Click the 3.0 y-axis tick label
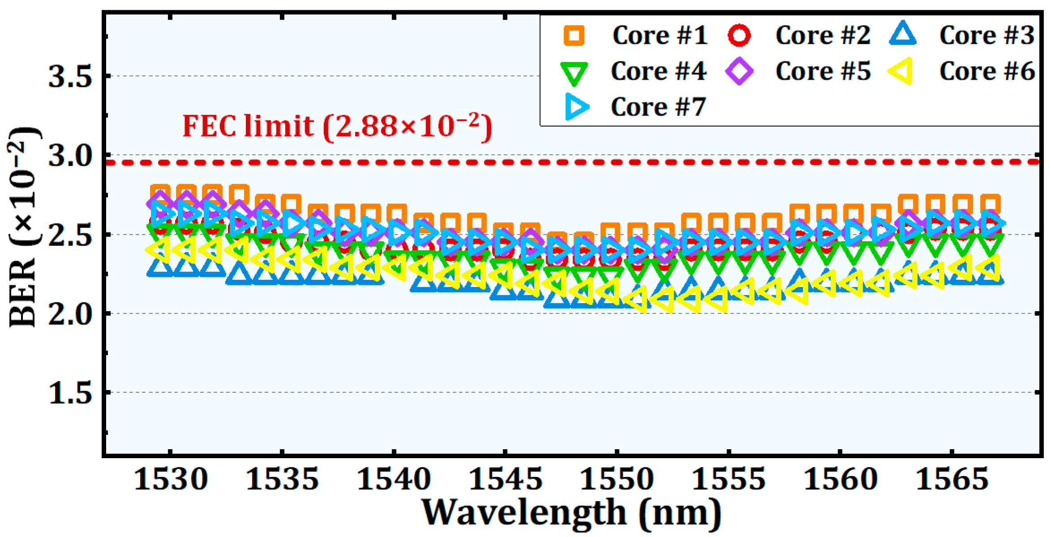The width and height of the screenshot is (1050, 537). (x=70, y=156)
